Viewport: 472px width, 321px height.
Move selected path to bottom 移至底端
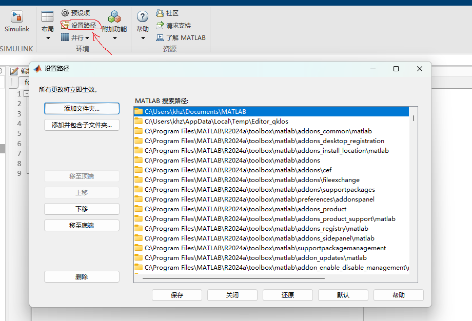coord(82,225)
